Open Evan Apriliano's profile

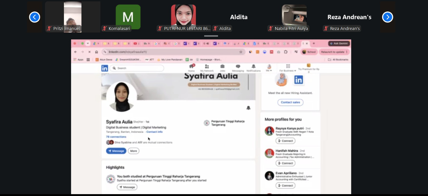286,173
